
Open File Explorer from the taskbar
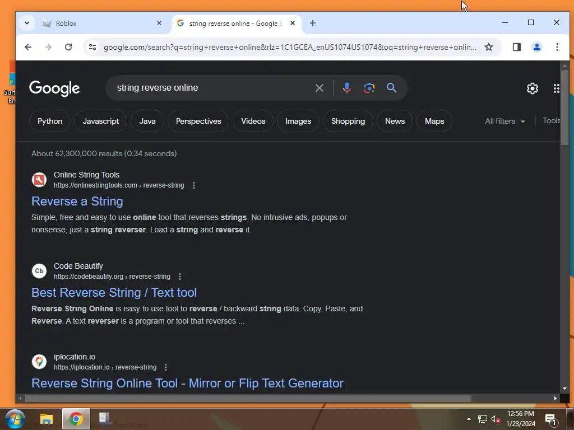click(47, 419)
